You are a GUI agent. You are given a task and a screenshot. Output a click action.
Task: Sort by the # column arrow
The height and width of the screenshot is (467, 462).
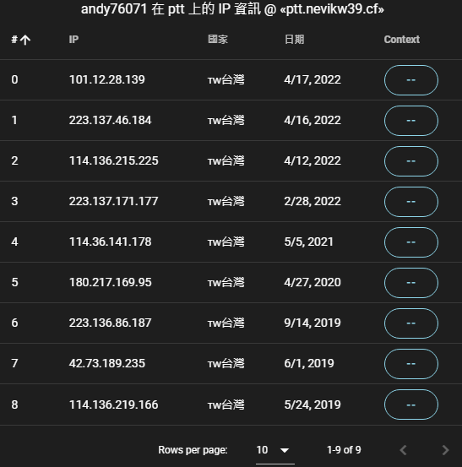tap(25, 40)
